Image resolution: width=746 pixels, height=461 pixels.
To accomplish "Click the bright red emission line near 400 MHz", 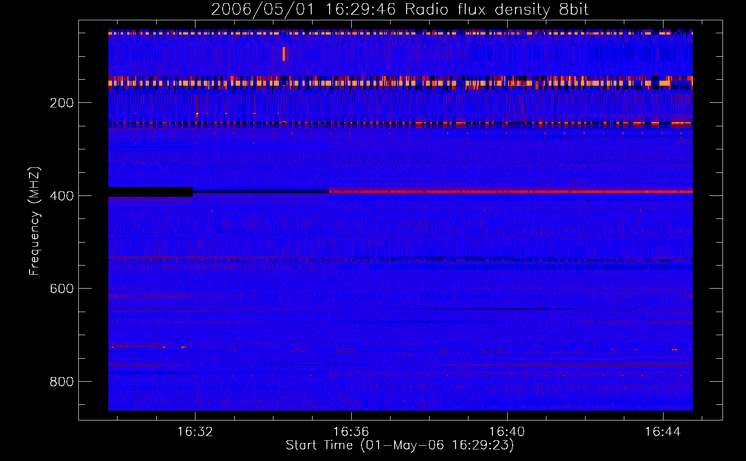I will click(511, 191).
